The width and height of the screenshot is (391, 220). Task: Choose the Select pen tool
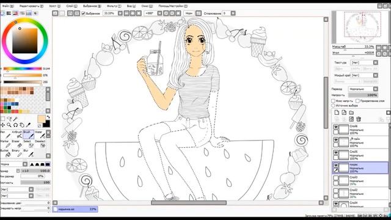[28, 144]
